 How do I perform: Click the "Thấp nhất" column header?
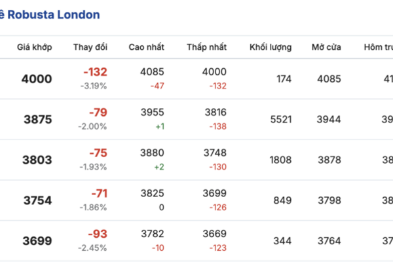(206, 48)
